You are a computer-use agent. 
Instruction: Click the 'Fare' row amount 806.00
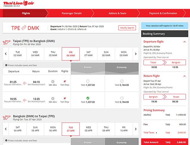coord(182,124)
